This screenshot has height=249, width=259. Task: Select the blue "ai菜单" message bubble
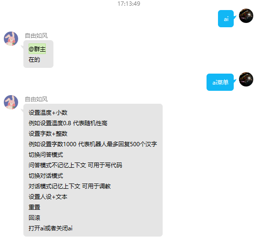pos(220,82)
